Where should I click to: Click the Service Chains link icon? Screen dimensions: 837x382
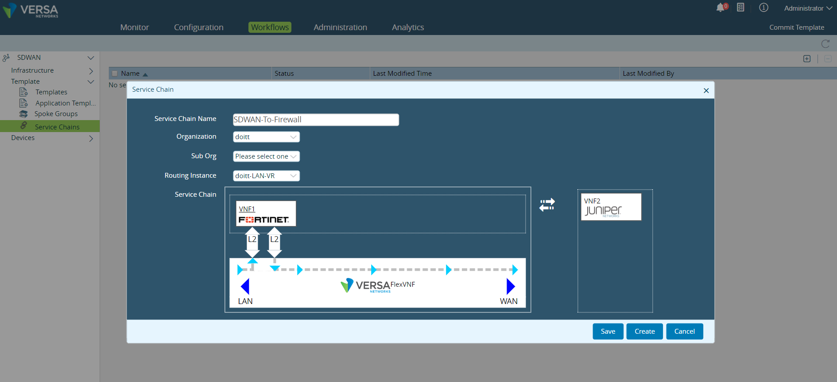(x=24, y=126)
